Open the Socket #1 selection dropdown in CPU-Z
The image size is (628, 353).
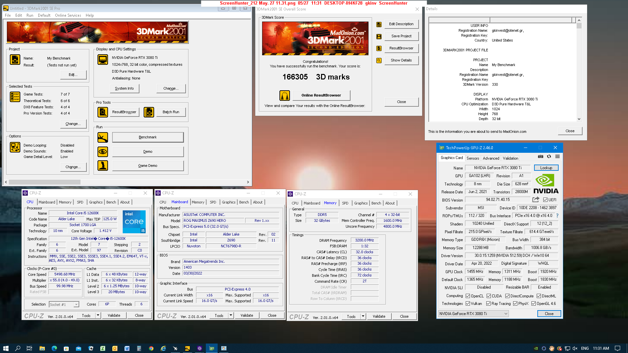point(64,305)
